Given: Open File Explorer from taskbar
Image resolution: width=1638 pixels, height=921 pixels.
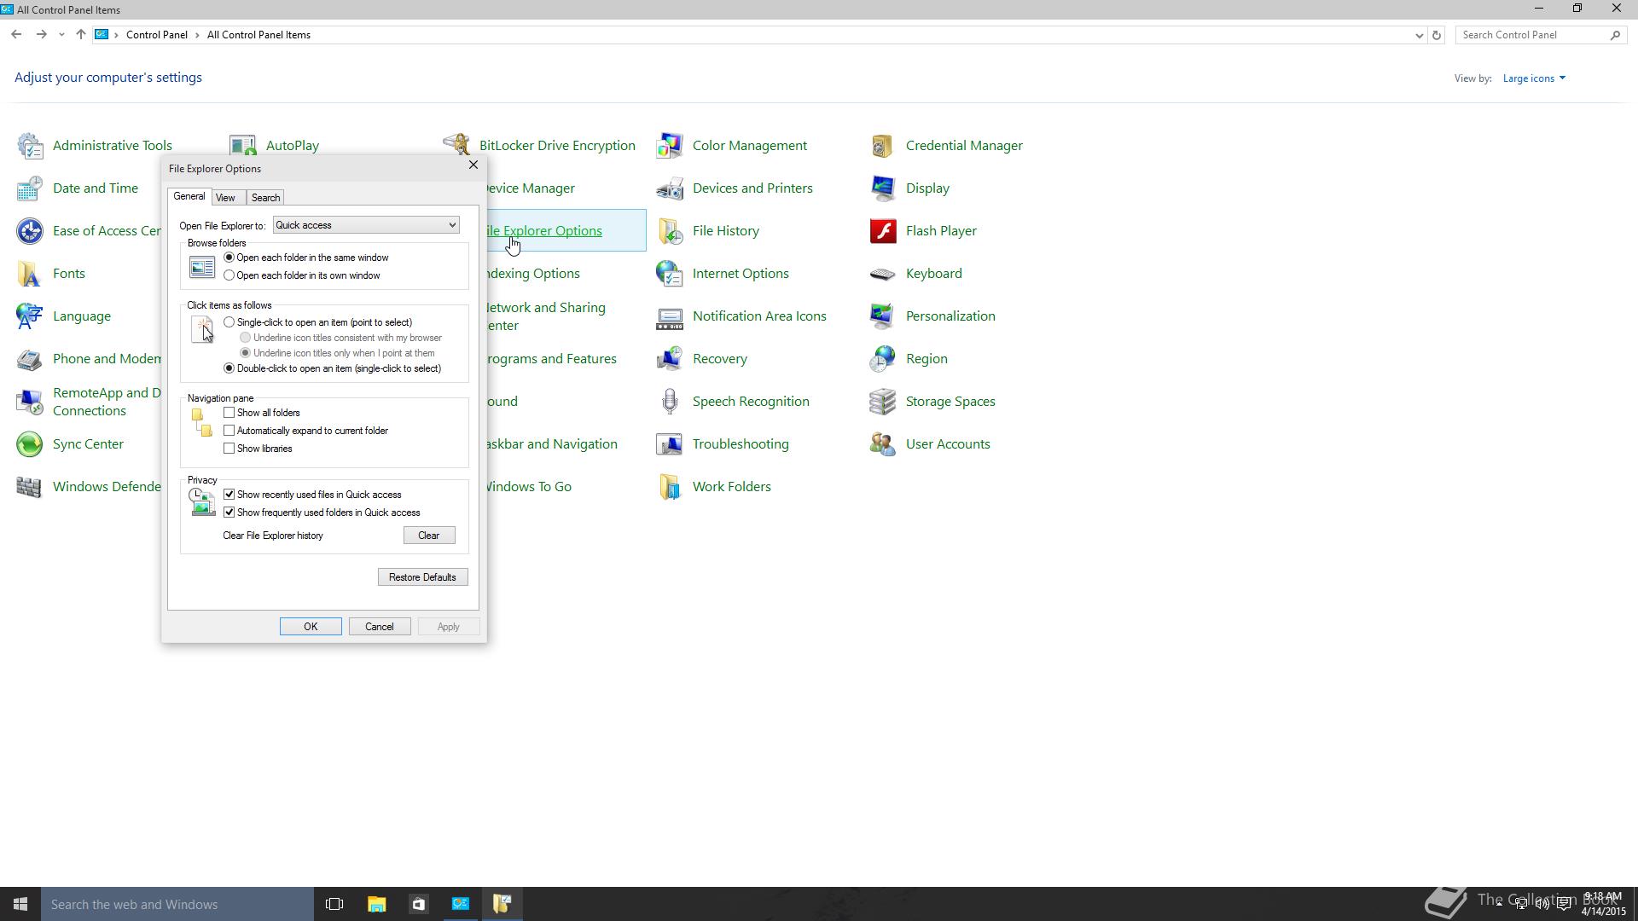Looking at the screenshot, I should pos(376,904).
